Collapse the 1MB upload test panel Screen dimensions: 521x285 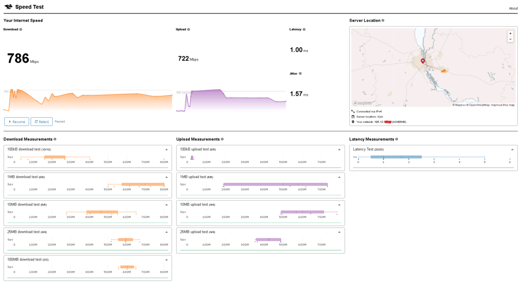[x=339, y=177]
